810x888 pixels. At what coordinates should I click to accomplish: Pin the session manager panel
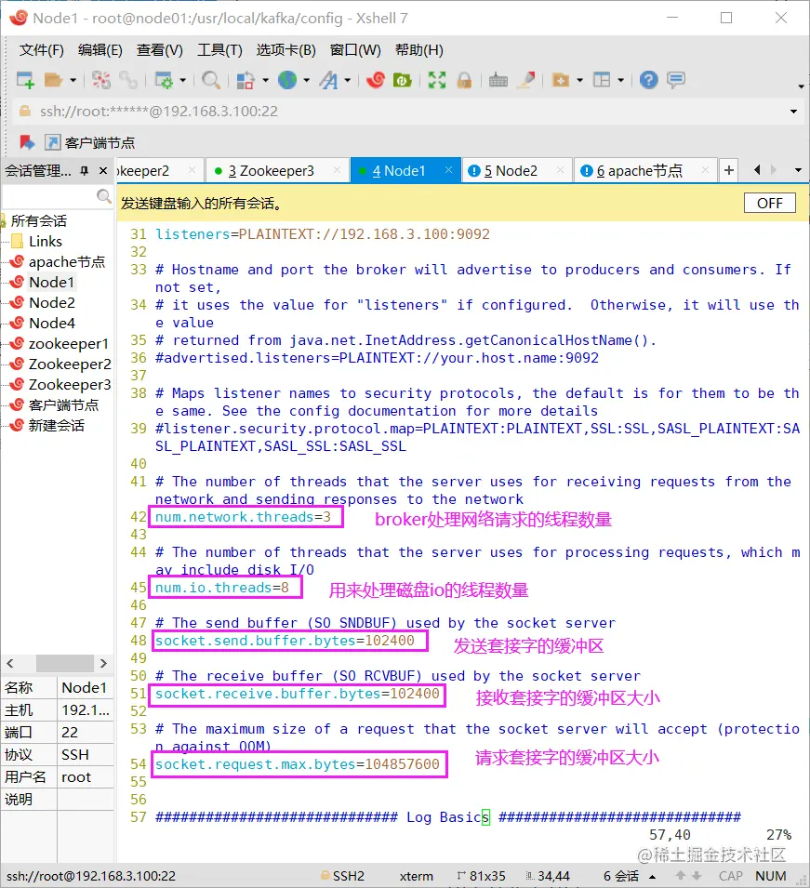click(x=85, y=170)
